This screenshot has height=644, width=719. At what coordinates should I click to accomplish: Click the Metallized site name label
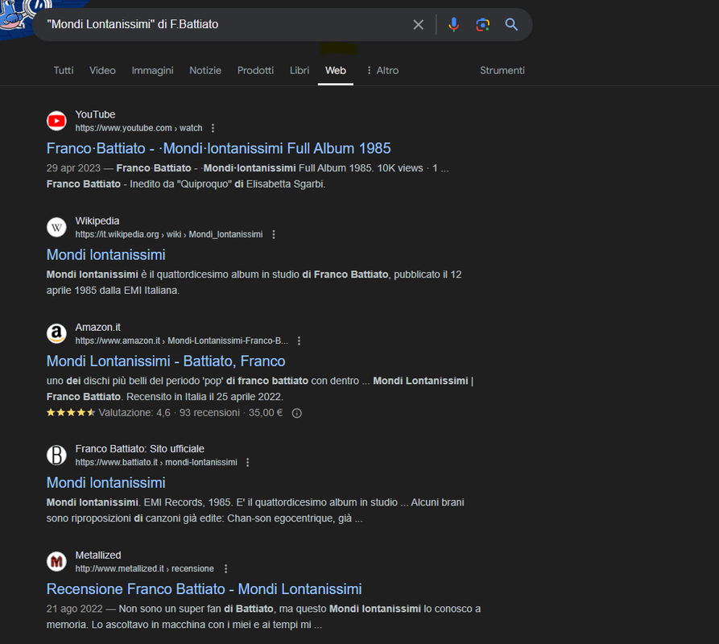pos(98,555)
